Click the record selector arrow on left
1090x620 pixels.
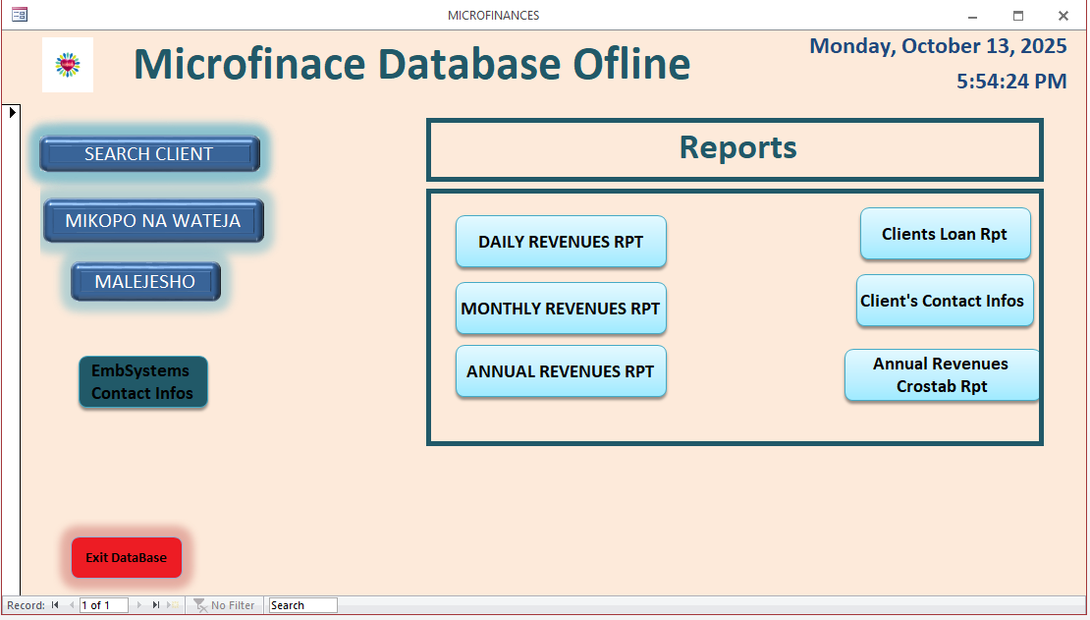point(12,112)
